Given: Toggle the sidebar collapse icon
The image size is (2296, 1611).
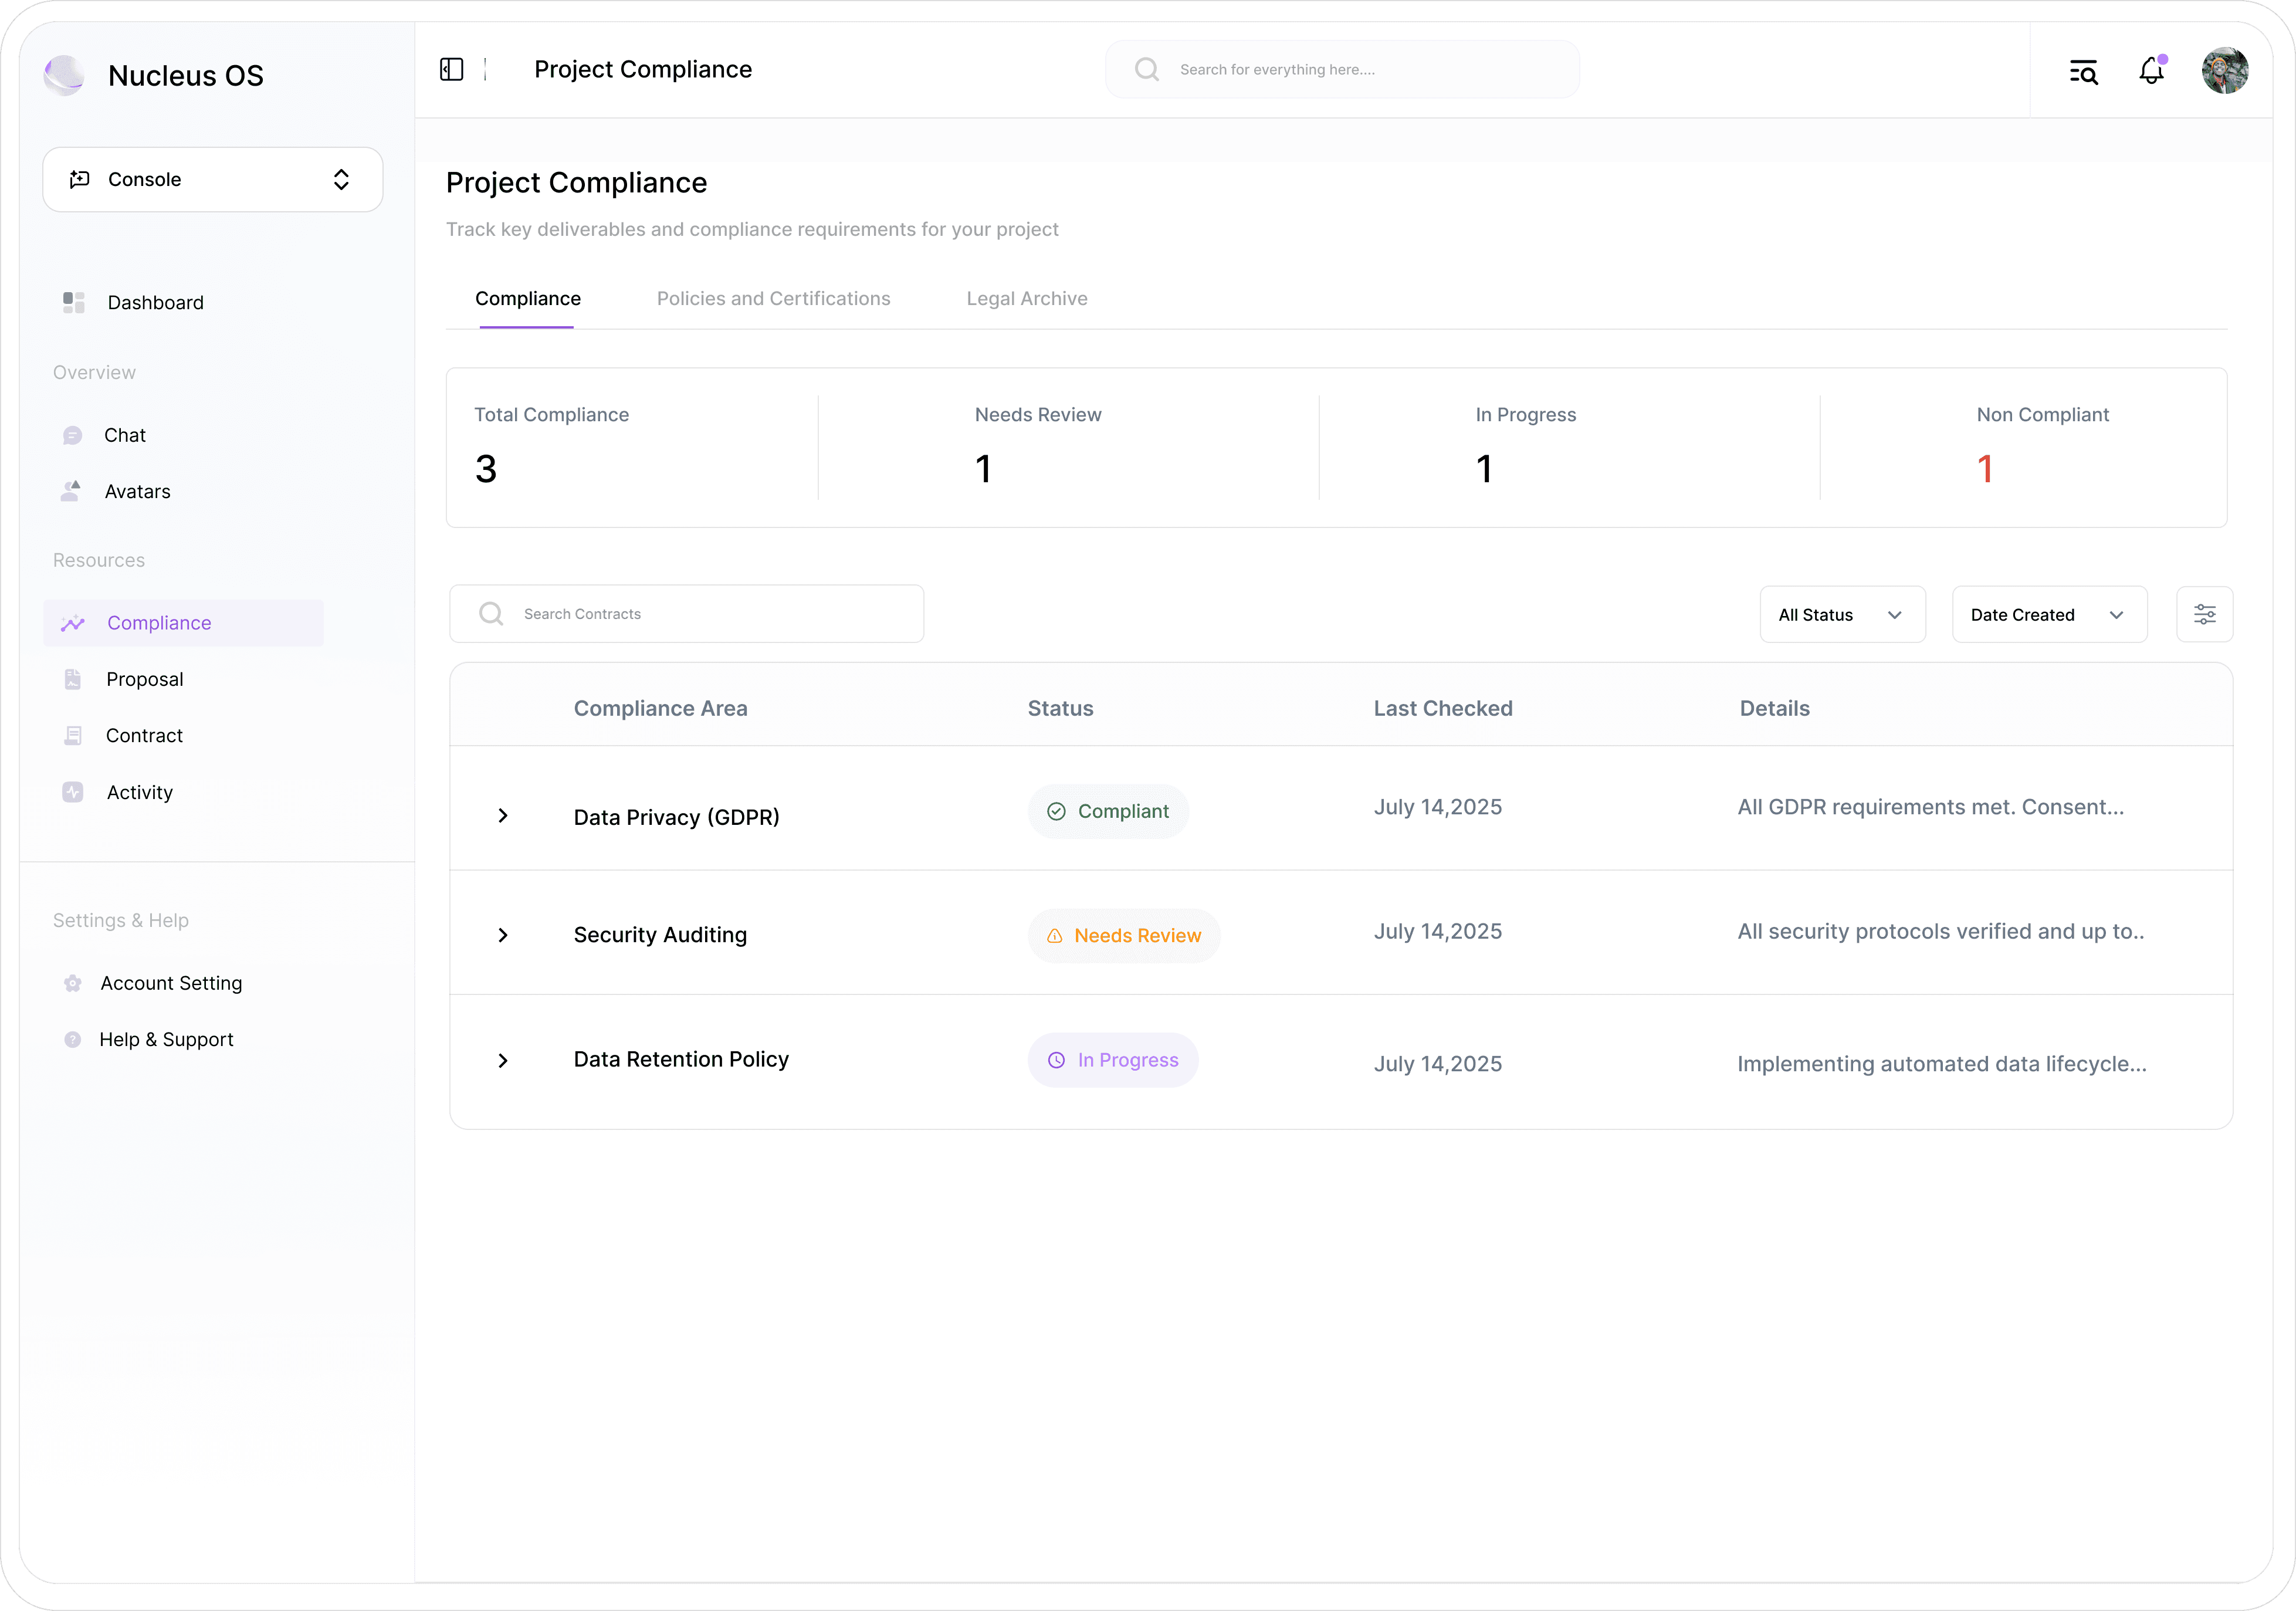Looking at the screenshot, I should tap(452, 69).
